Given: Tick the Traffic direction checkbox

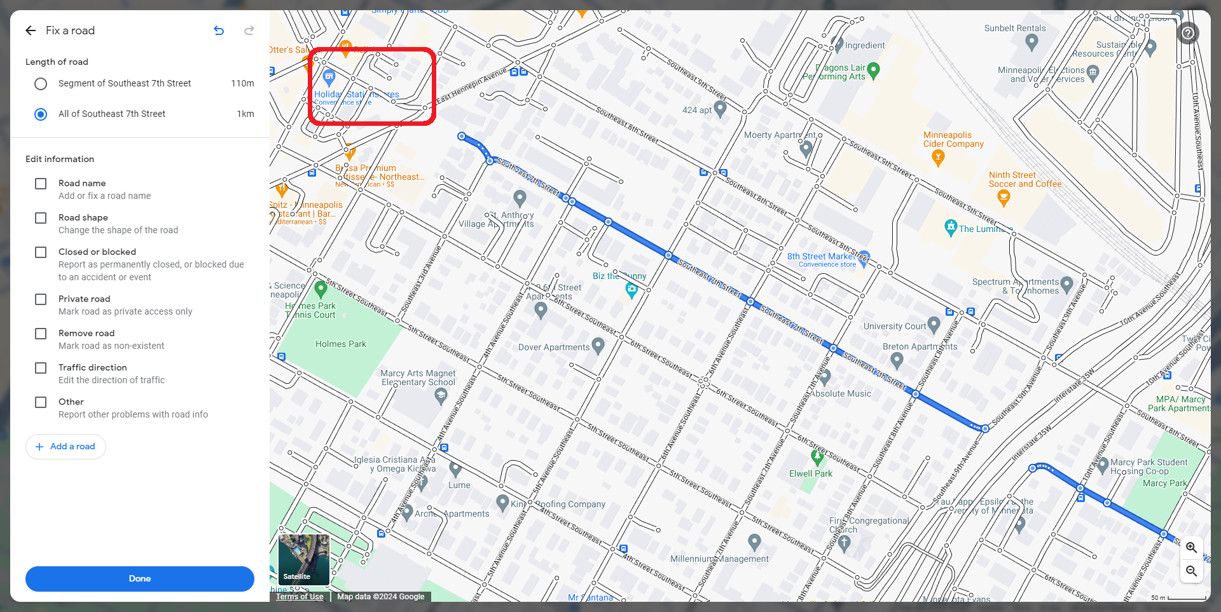Looking at the screenshot, I should [x=41, y=368].
